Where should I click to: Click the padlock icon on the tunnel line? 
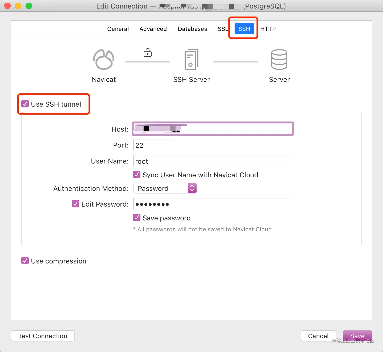coord(148,52)
